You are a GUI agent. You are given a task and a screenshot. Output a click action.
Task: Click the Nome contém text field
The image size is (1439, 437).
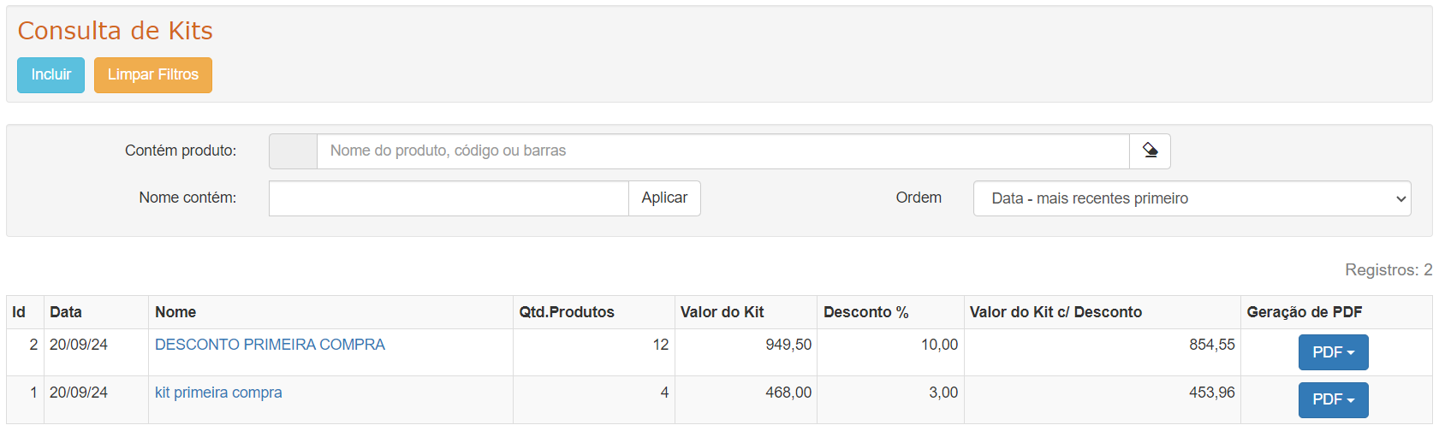click(x=449, y=198)
